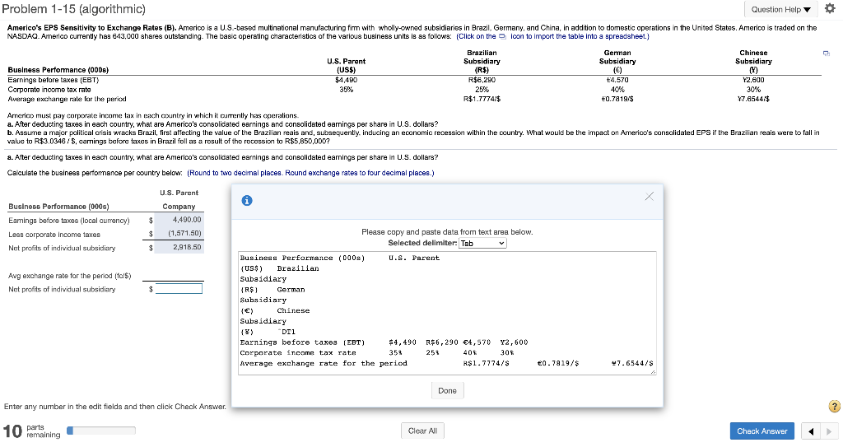Click the rounding instructions text in blue
Image resolution: width=843 pixels, height=447 pixels.
tap(310, 173)
